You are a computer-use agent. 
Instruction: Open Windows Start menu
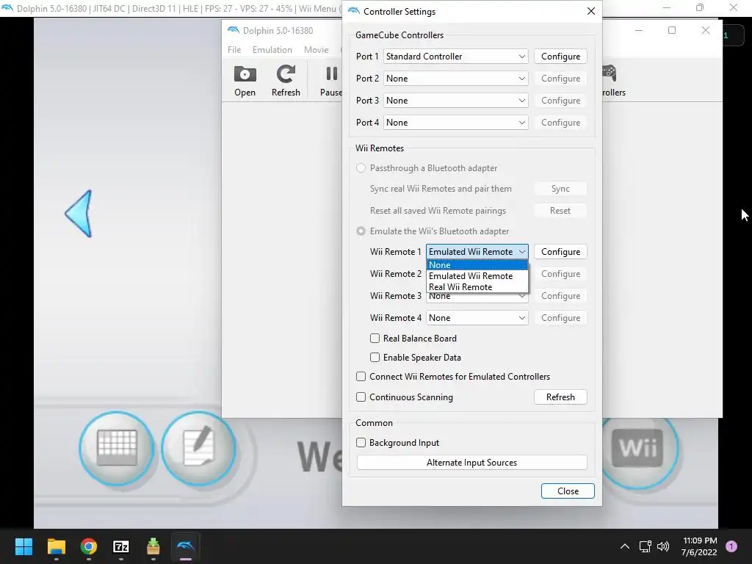(23, 546)
